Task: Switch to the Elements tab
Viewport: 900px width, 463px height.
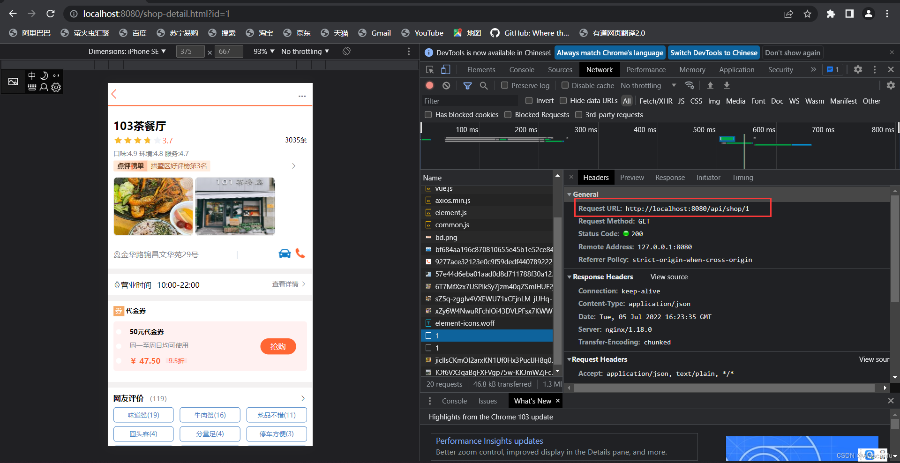Action: click(481, 69)
